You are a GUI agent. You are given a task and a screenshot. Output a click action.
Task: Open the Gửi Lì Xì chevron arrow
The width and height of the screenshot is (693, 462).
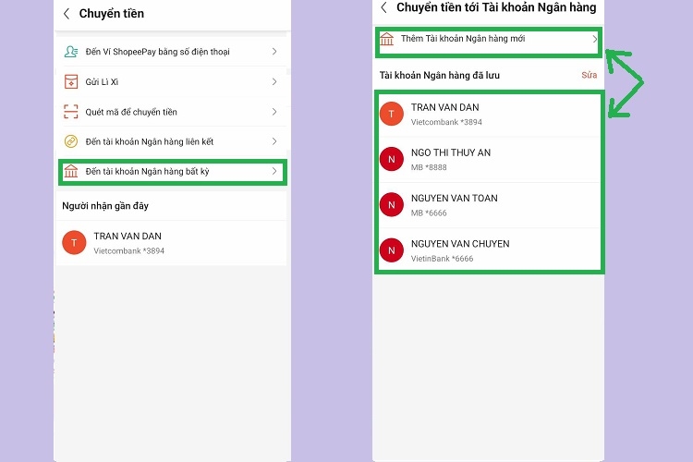click(274, 82)
